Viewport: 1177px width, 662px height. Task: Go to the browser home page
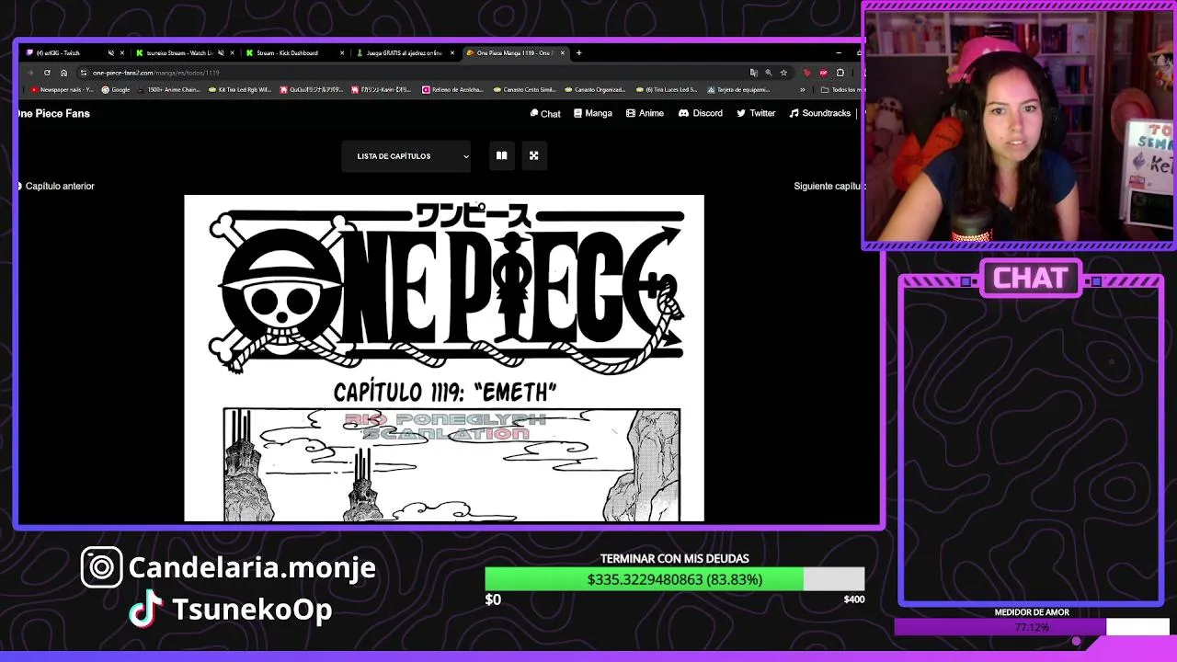tap(63, 73)
